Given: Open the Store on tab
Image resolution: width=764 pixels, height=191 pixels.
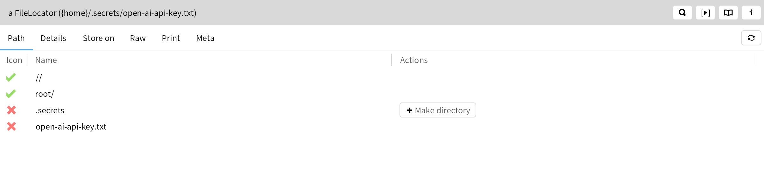Looking at the screenshot, I should pos(98,38).
